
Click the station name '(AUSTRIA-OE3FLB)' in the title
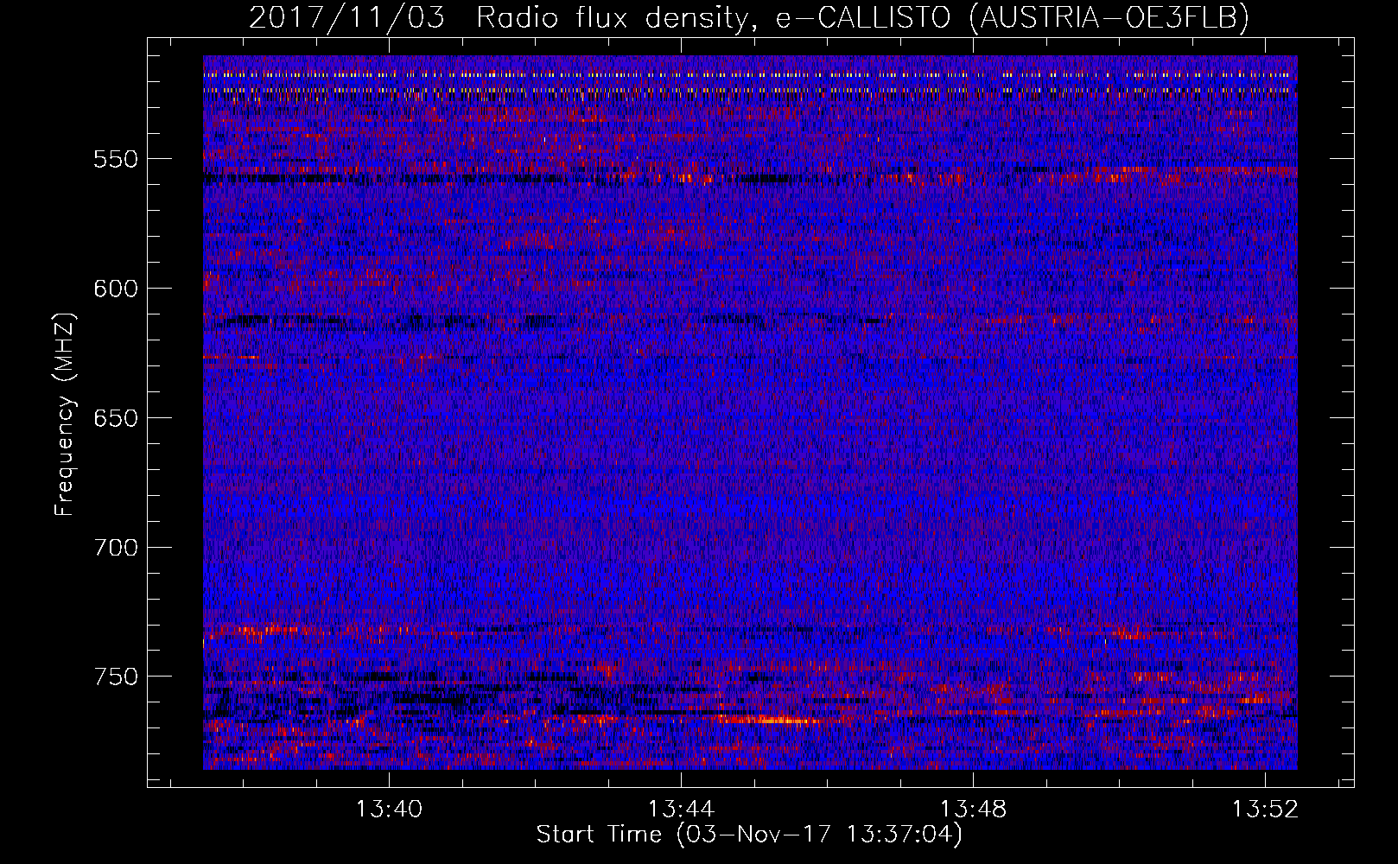coord(1109,18)
